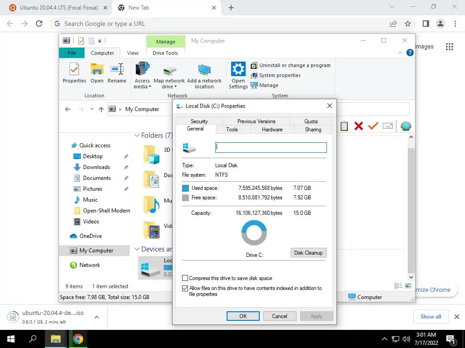Click the Chrome share page icon
The height and width of the screenshot is (348, 465).
tap(393, 24)
